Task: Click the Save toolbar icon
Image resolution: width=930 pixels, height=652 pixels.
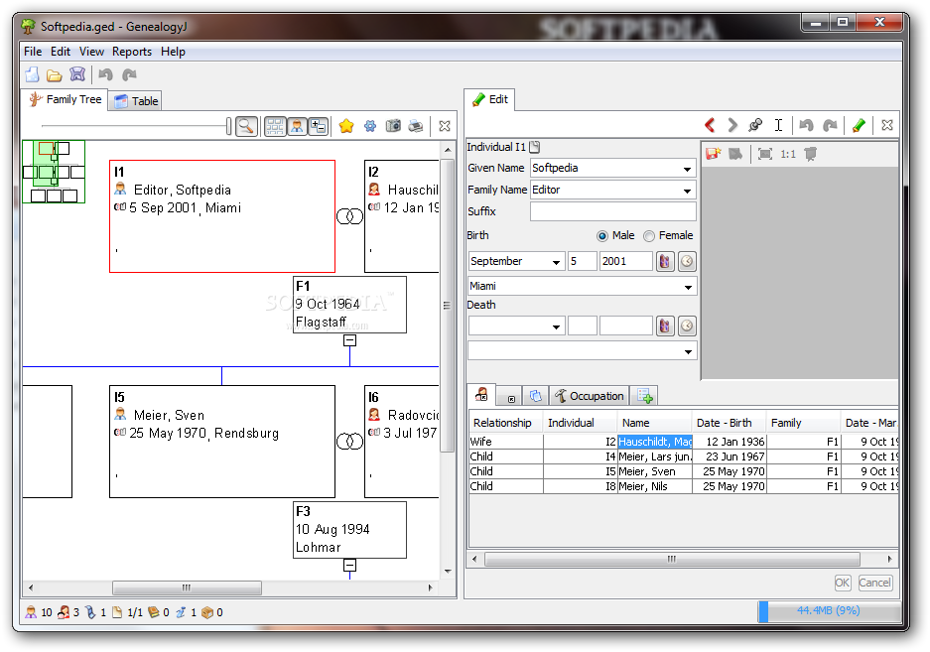Action: (77, 74)
